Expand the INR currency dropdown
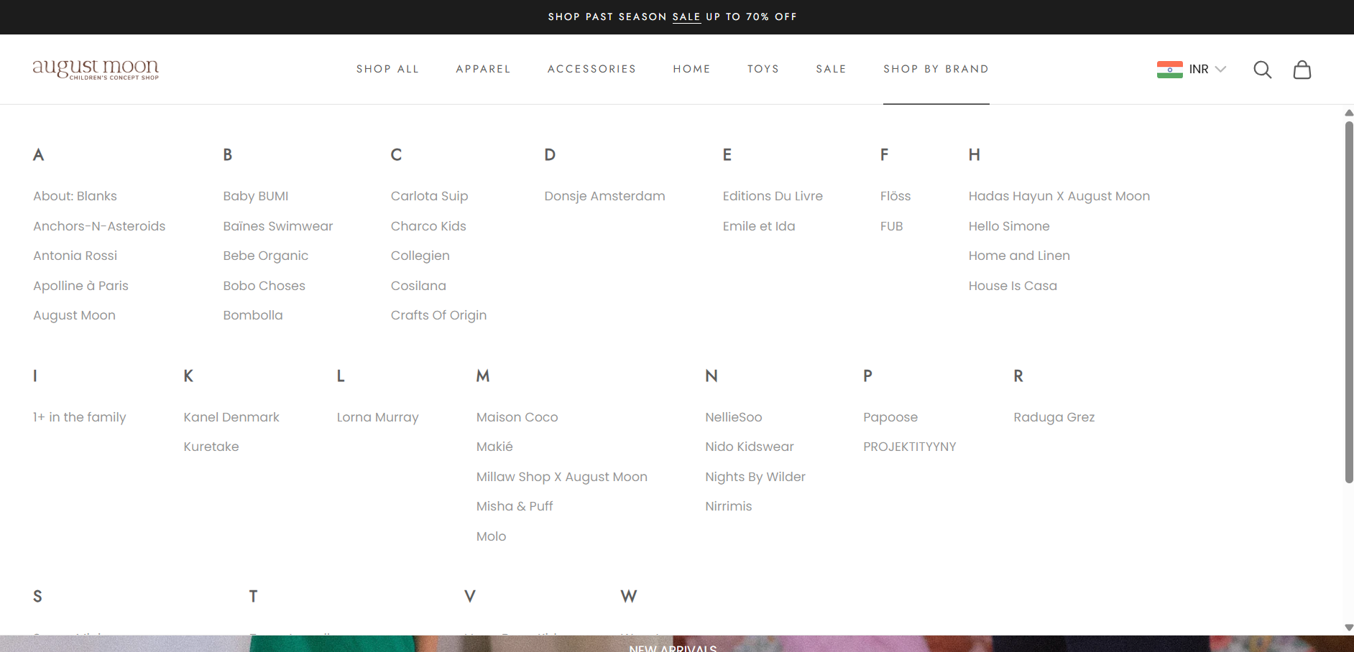This screenshot has height=652, width=1354. coord(1207,70)
